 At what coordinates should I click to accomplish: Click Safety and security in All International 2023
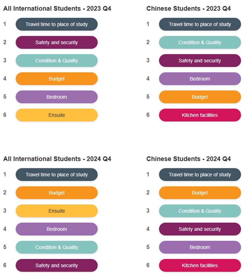pyautogui.click(x=56, y=42)
